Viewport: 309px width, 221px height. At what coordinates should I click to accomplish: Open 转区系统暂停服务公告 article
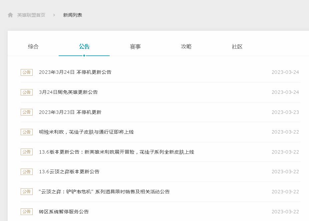click(64, 212)
